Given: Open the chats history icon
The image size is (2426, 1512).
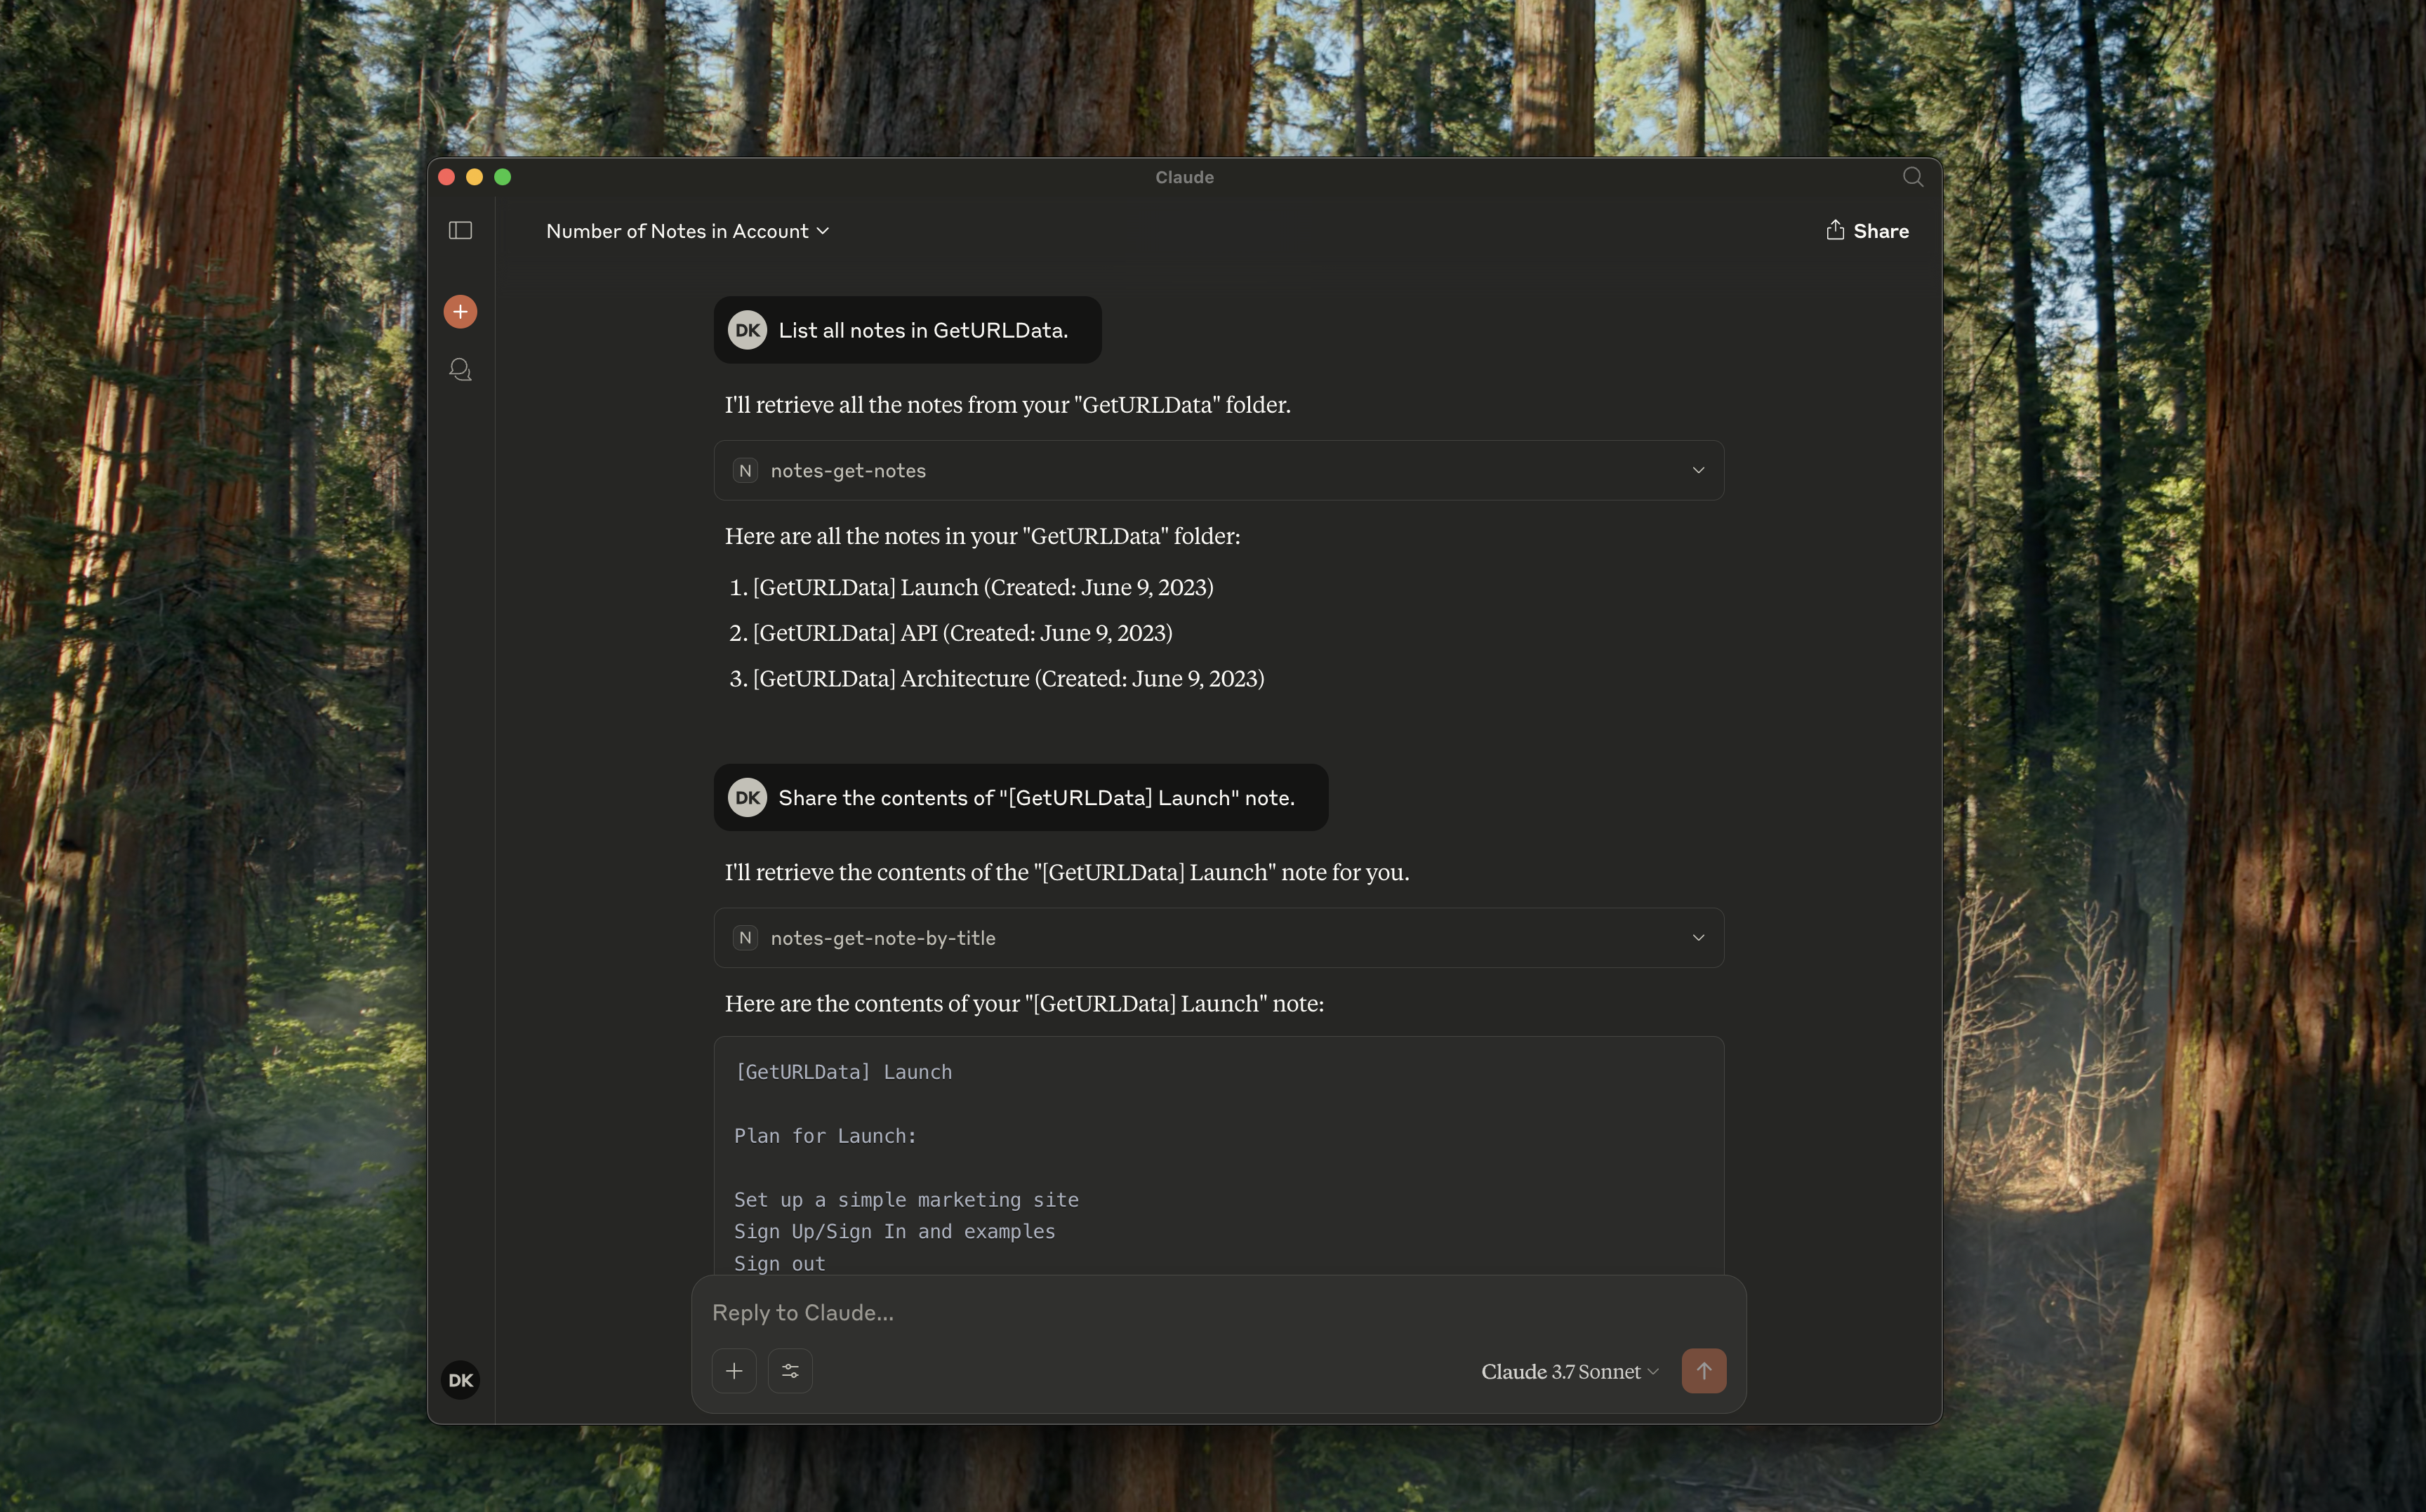Looking at the screenshot, I should pyautogui.click(x=460, y=370).
